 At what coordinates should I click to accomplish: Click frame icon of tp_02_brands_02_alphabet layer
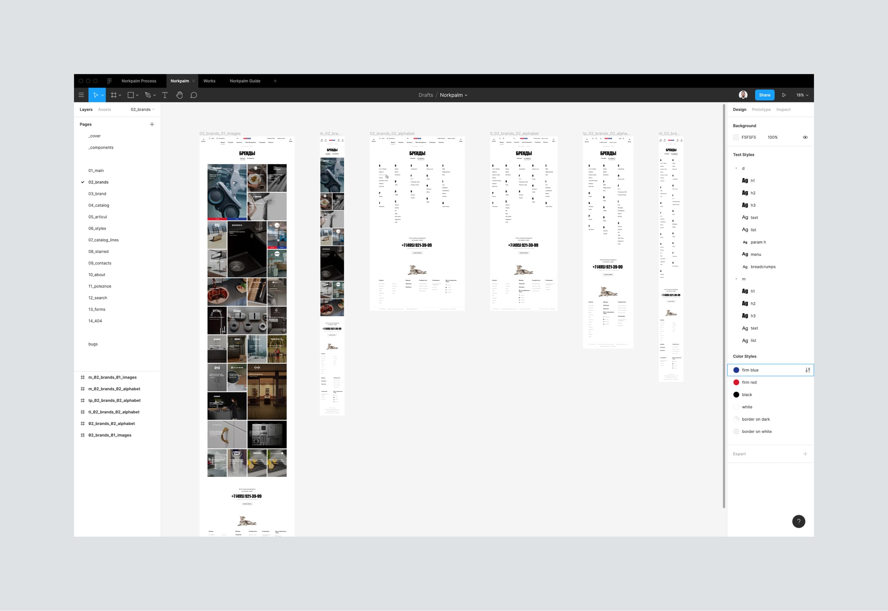83,400
